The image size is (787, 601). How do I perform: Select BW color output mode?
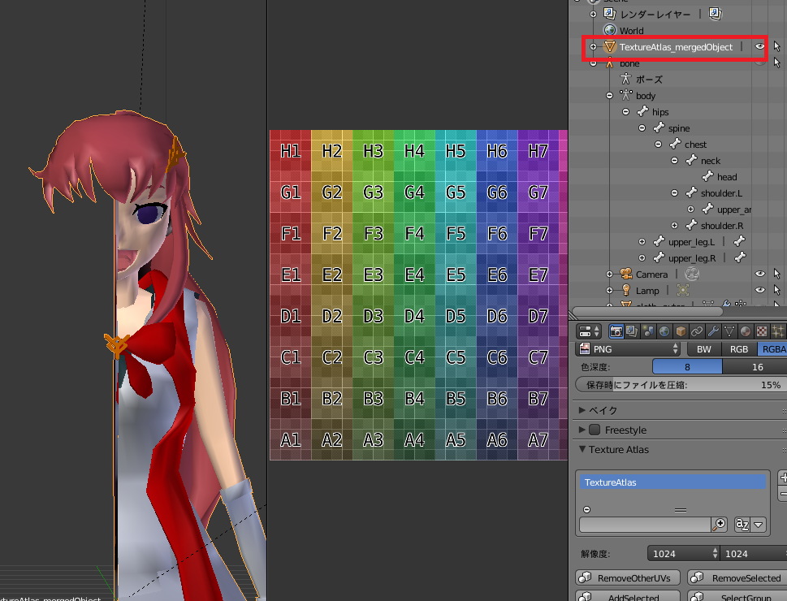pos(705,348)
